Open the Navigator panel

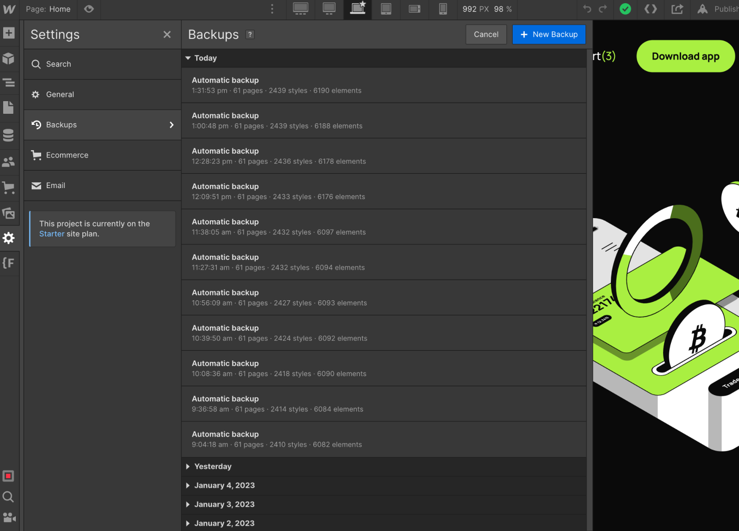point(9,83)
